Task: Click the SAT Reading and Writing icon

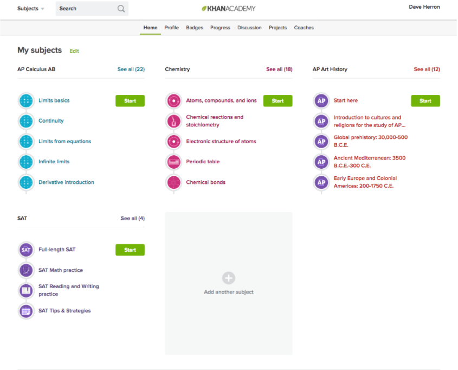Action: tap(26, 290)
